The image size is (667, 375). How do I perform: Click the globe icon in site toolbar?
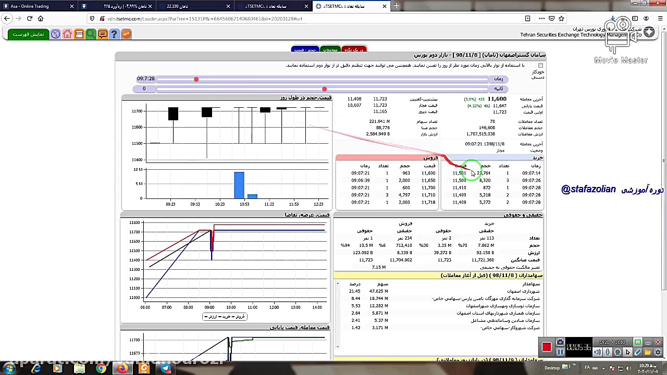[56, 34]
